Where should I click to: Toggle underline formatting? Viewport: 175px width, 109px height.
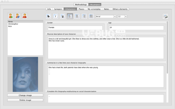[63, 16]
